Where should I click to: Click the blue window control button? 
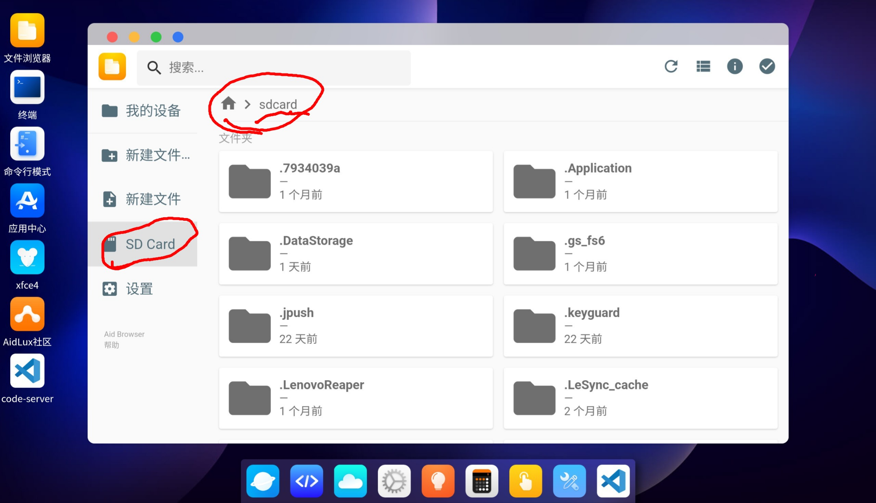[178, 37]
